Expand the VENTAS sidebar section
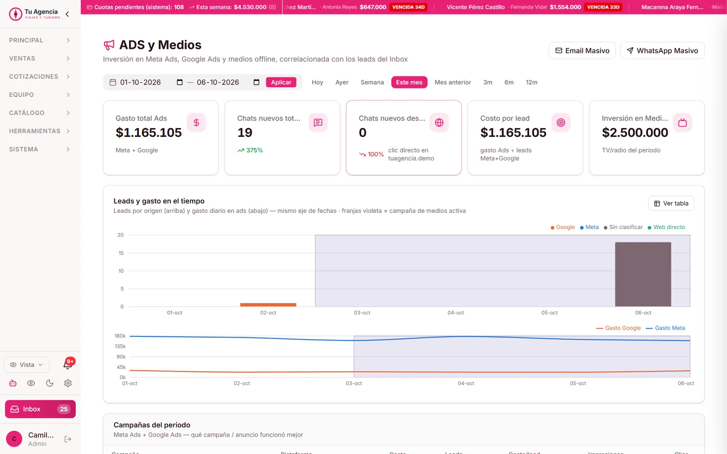This screenshot has height=454, width=727. point(40,59)
